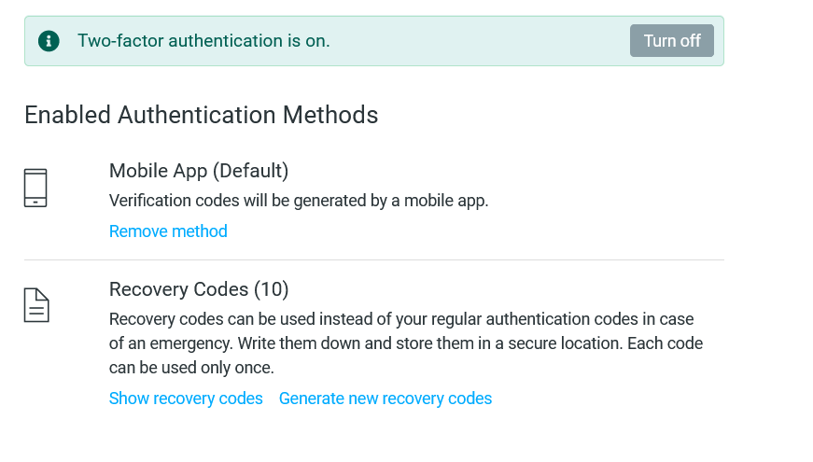Screen dimensions: 813x462
Task: Click the Recovery Codes (10) title
Action: [199, 288]
